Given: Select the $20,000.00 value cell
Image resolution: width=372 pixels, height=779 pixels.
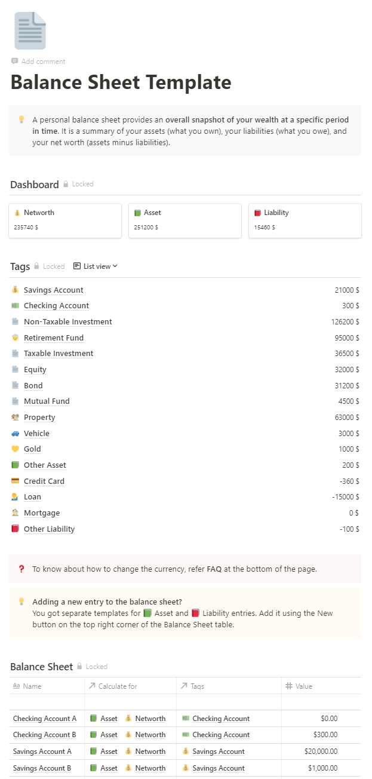Looking at the screenshot, I should point(321,752).
